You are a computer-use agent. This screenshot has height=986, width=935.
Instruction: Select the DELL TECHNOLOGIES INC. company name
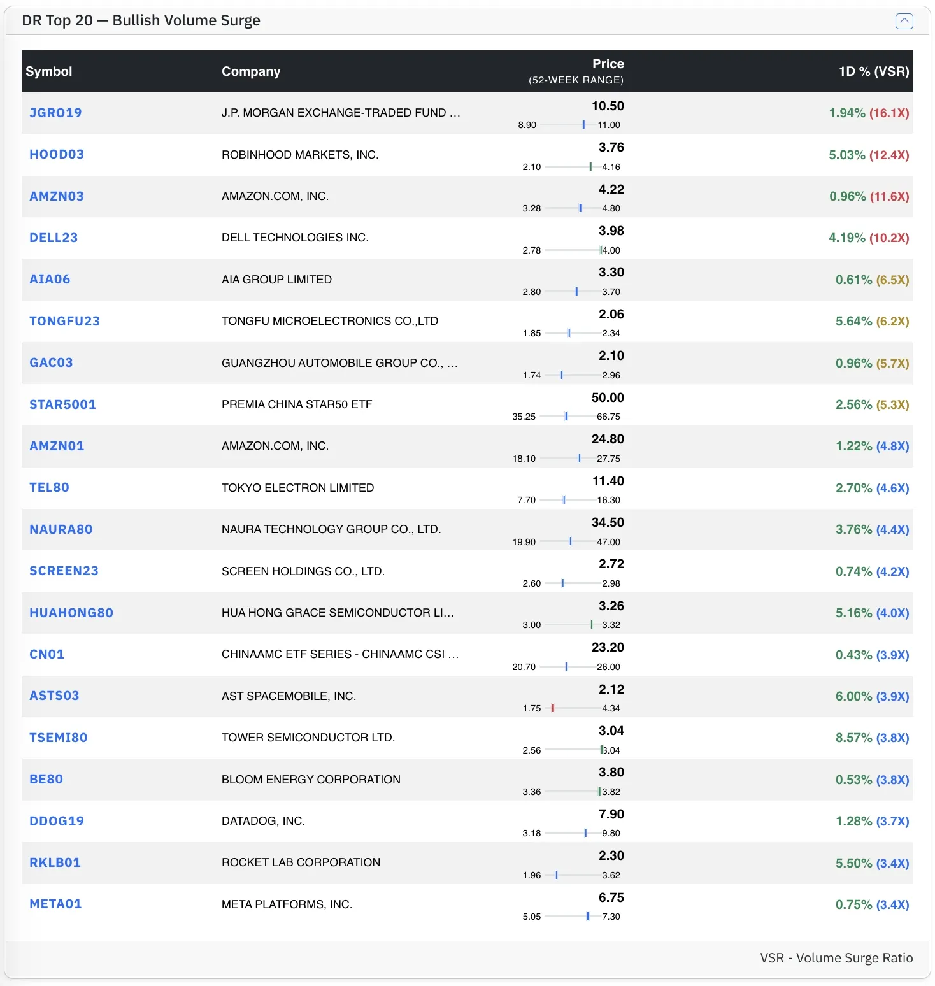tap(295, 238)
